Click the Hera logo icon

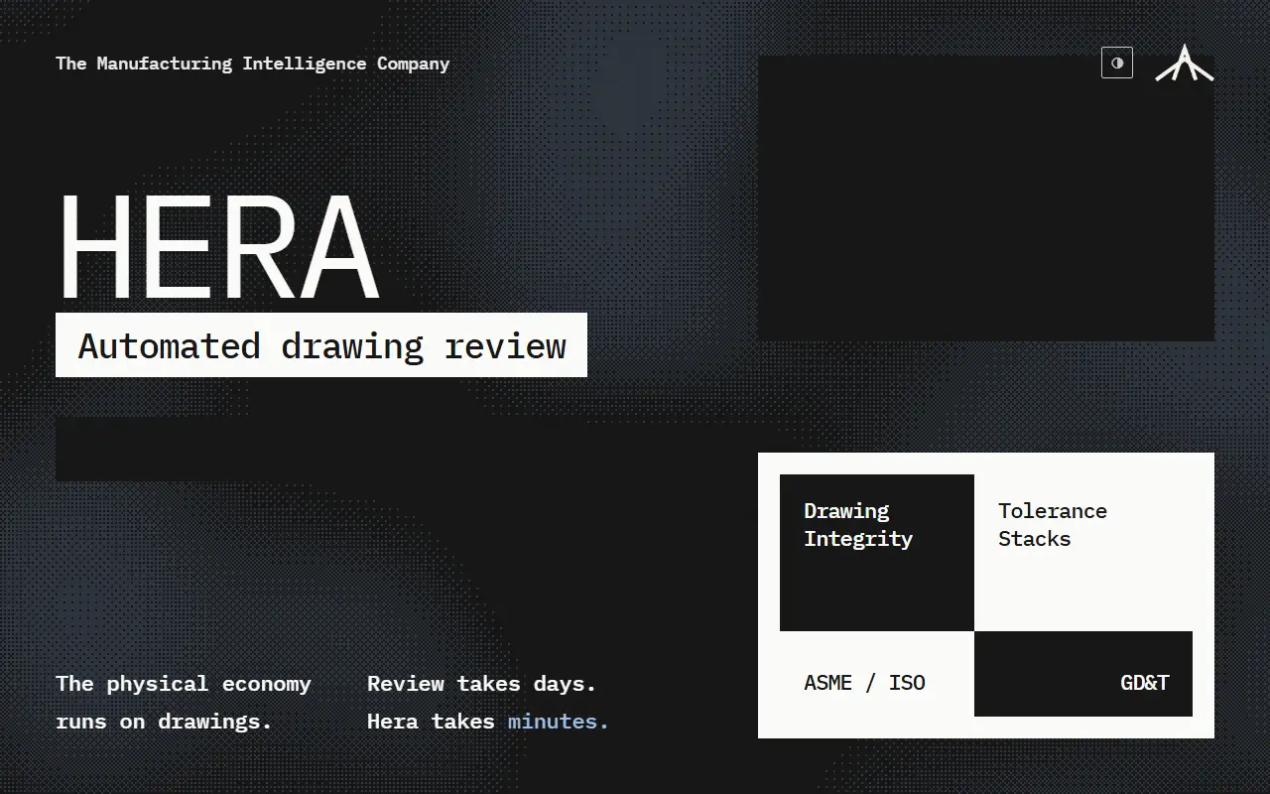pyautogui.click(x=1185, y=63)
